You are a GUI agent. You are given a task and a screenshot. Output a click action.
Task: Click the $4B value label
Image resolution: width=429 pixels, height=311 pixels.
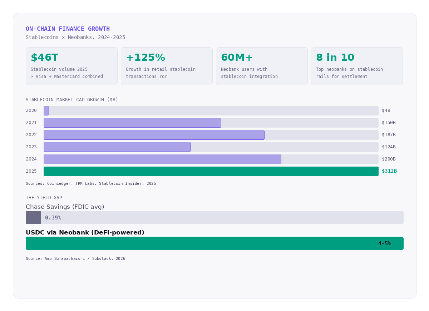pos(386,110)
